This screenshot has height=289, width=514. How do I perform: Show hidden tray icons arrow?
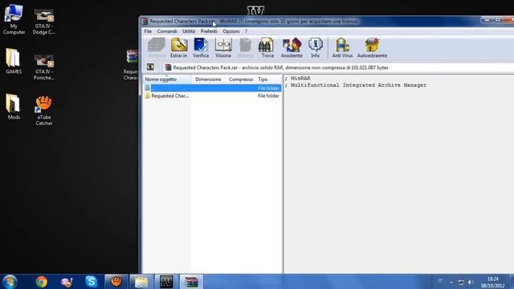pos(451,282)
